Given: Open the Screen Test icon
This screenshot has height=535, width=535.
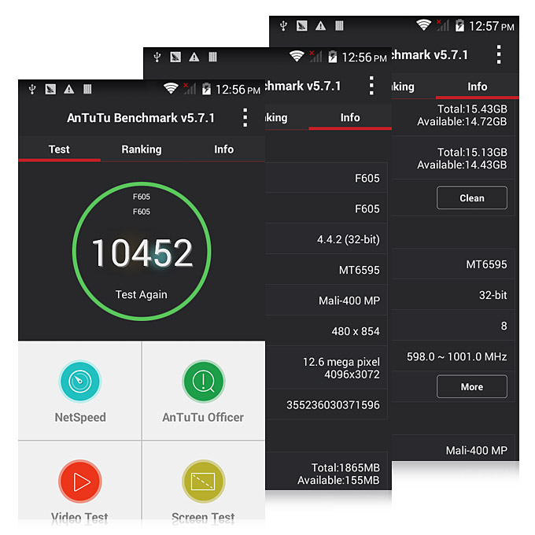Looking at the screenshot, I should coord(203,481).
